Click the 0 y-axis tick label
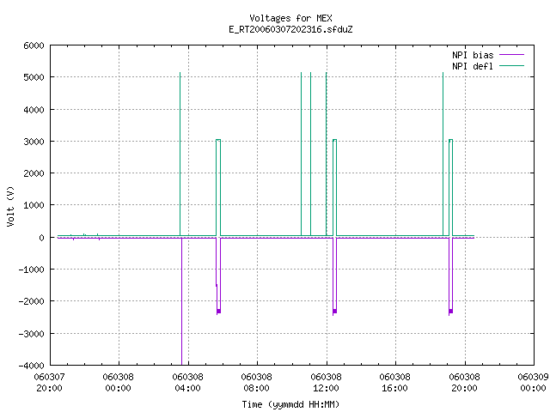Image resolution: width=550 pixels, height=412 pixels. click(x=42, y=238)
